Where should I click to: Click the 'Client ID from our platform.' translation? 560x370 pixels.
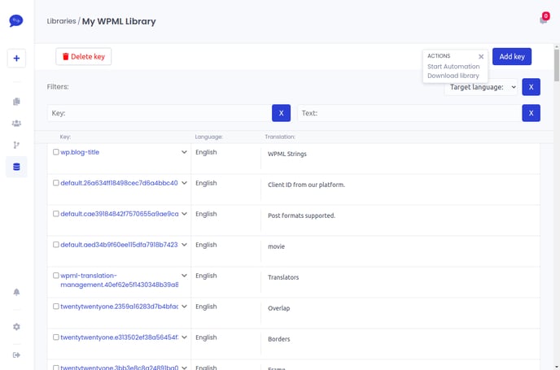click(306, 185)
